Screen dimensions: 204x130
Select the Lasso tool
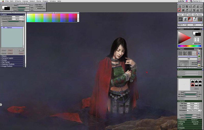click(190, 6)
